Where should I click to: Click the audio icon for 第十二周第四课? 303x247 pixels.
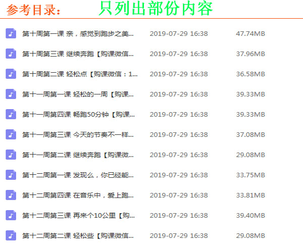(11, 195)
